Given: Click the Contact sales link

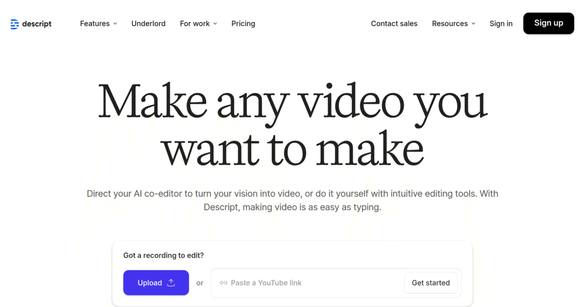Looking at the screenshot, I should [x=394, y=23].
